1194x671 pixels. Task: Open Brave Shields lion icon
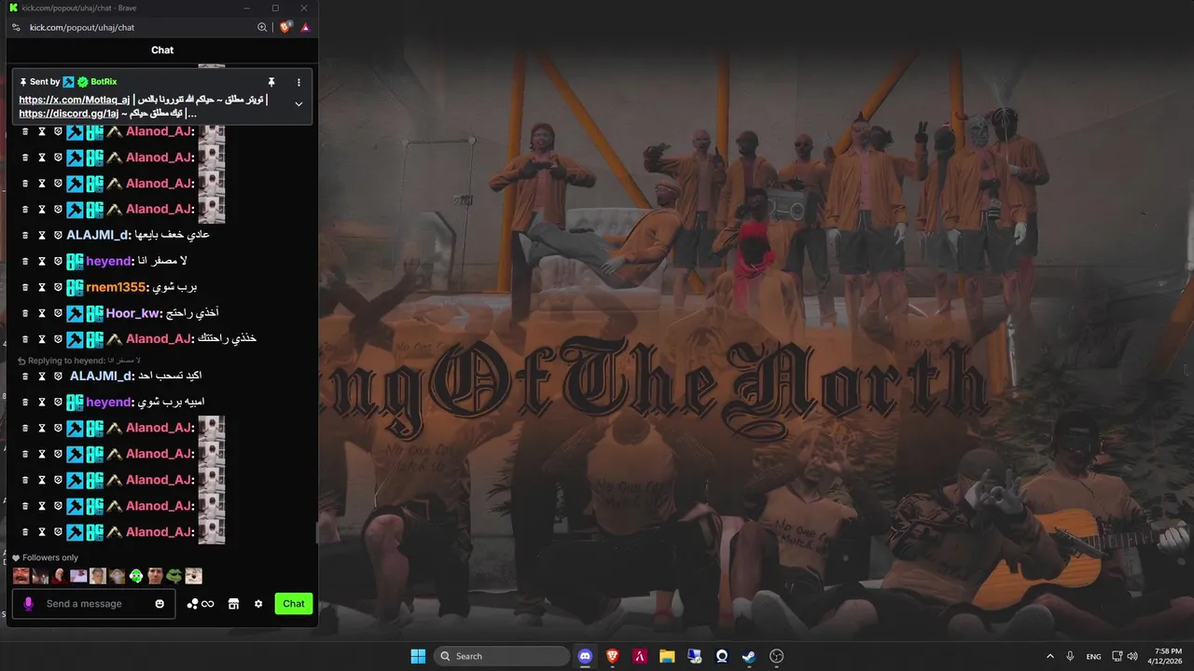(x=285, y=27)
